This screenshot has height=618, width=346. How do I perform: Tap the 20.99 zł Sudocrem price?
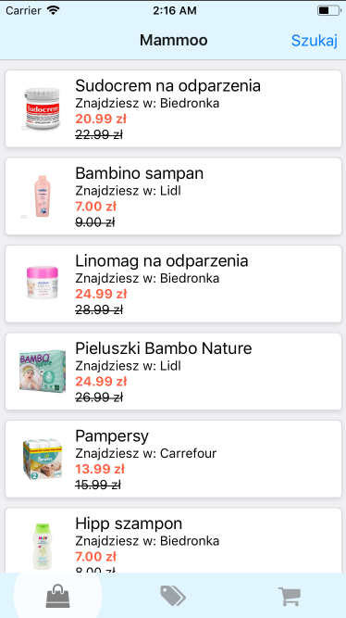click(x=101, y=119)
